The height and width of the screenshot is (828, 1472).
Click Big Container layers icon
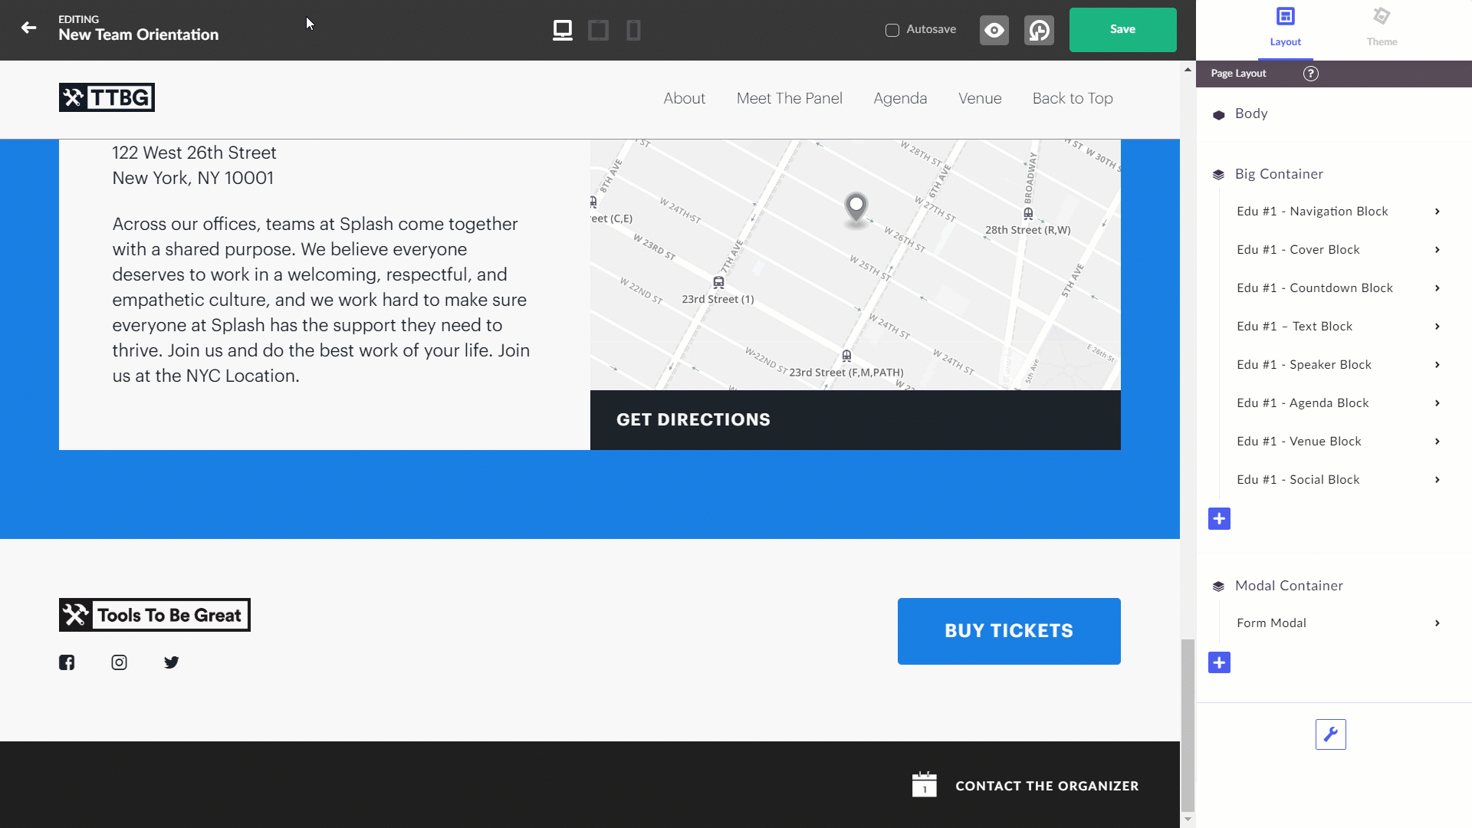tap(1218, 175)
